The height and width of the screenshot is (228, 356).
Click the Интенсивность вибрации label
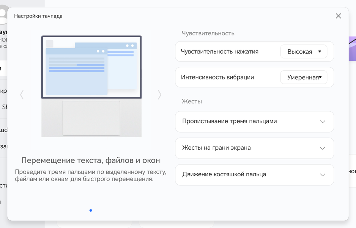coord(217,78)
